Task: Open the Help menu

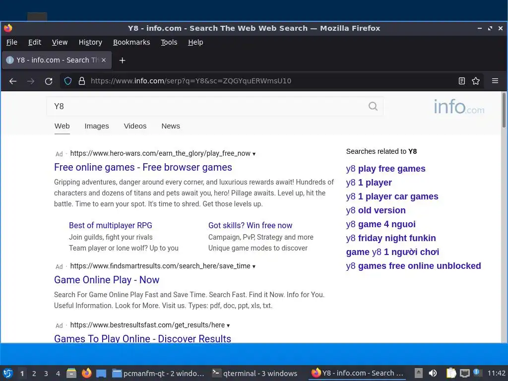Action: 195,43
